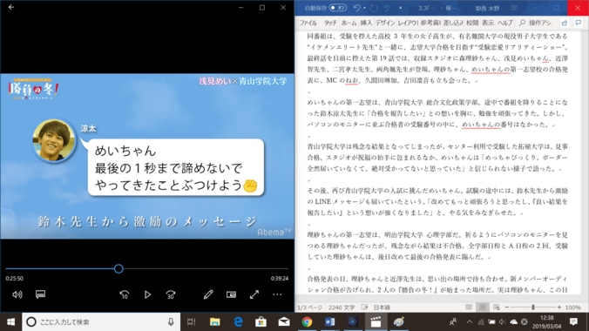The width and height of the screenshot is (589, 331).
Task: Open the タッチ tab in Word
Action: coord(330,23)
